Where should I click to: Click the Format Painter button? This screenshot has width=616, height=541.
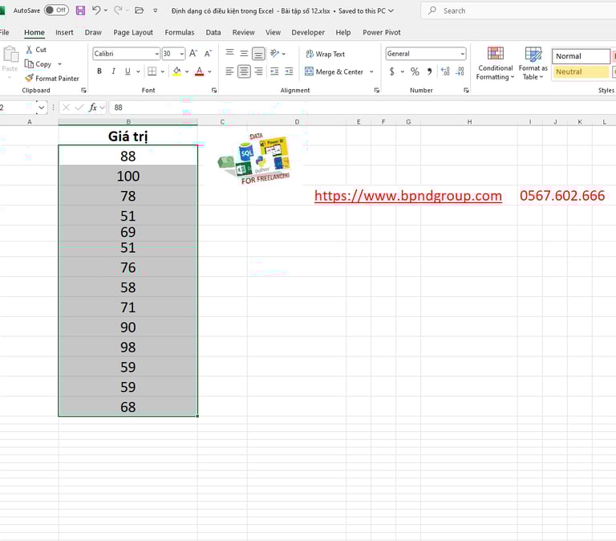click(x=52, y=78)
